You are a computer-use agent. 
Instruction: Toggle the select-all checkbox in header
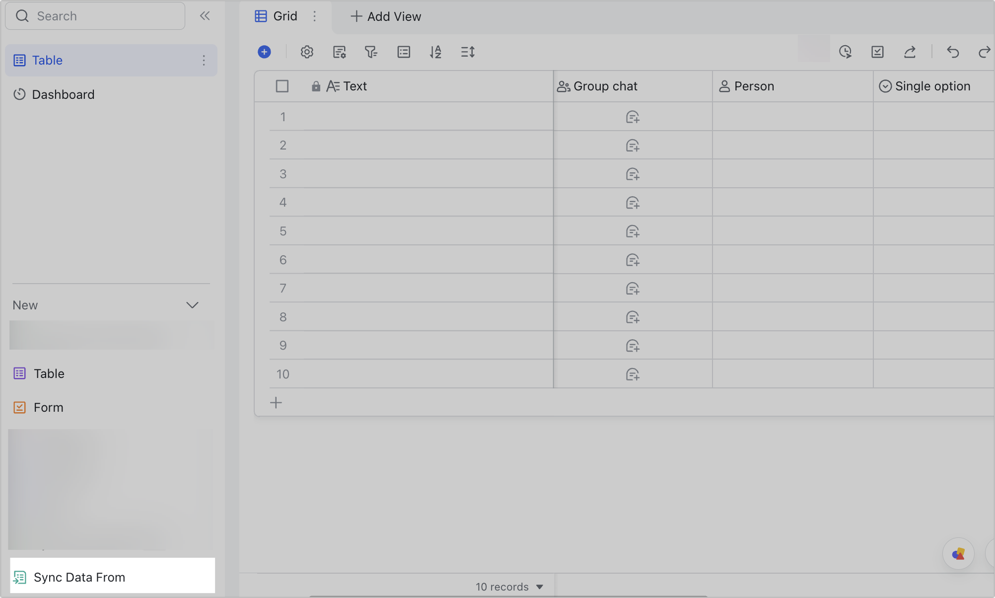click(x=282, y=86)
